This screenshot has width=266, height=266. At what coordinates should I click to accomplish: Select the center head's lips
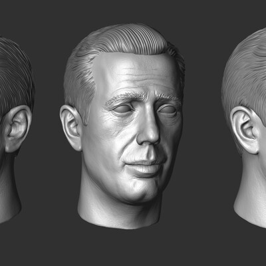pos(144,167)
